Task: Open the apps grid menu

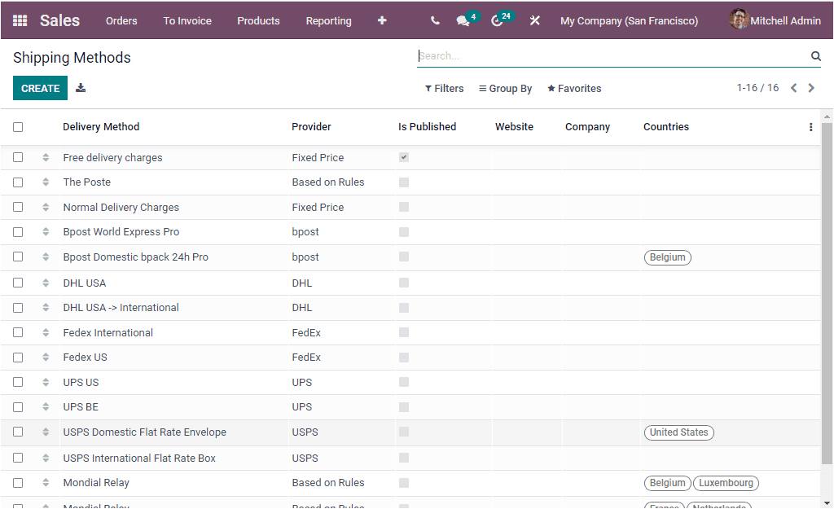Action: click(20, 20)
